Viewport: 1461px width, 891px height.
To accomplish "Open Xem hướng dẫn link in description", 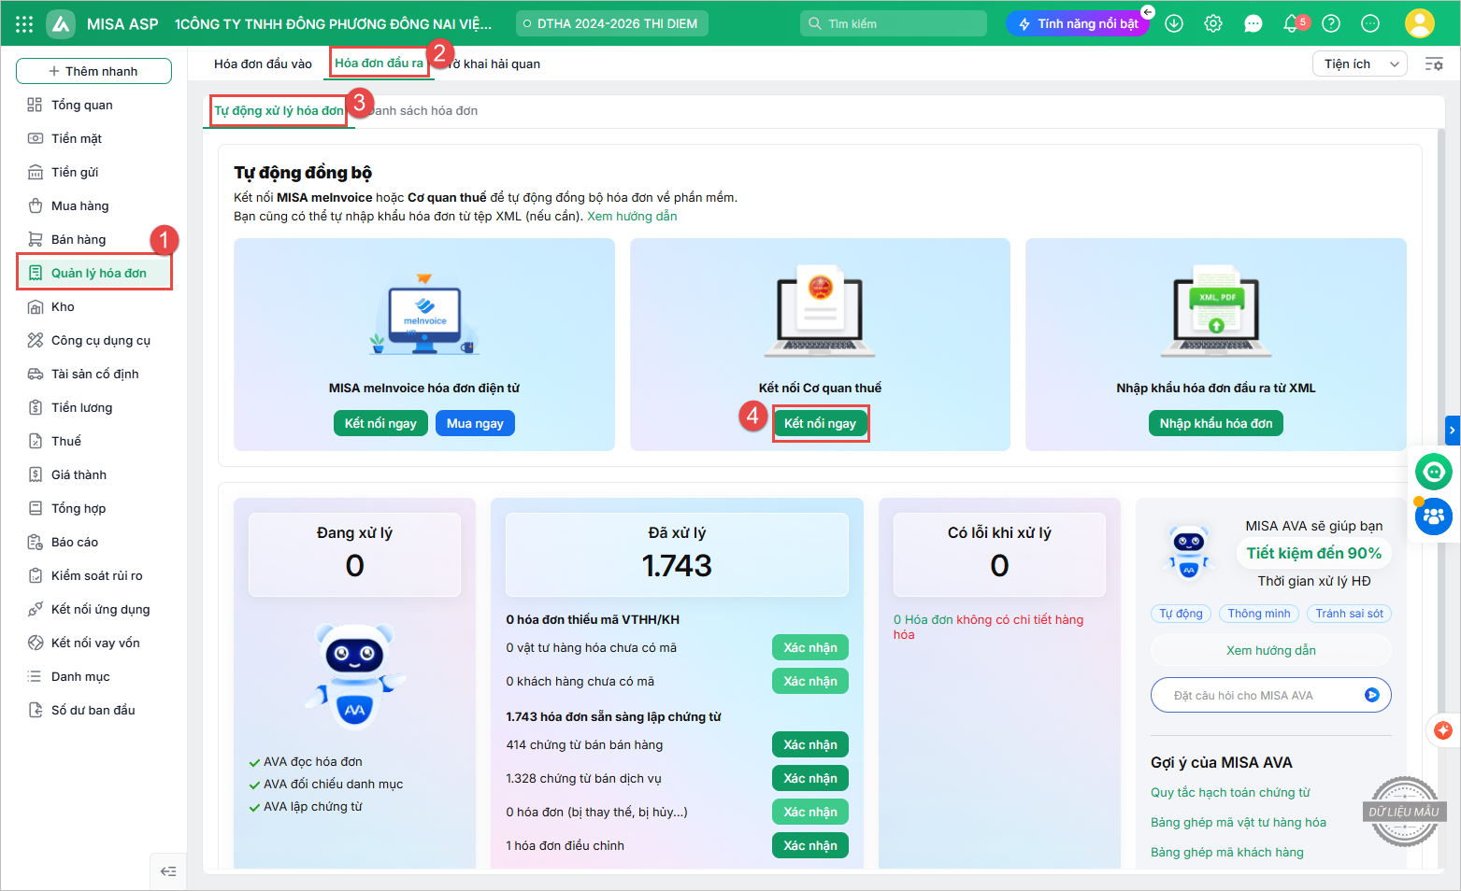I will click(632, 216).
